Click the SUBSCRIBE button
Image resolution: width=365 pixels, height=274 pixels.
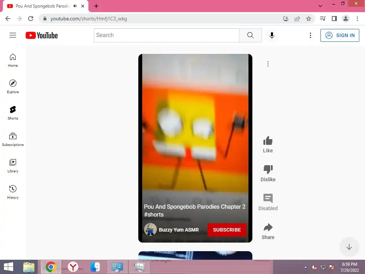pos(227,230)
